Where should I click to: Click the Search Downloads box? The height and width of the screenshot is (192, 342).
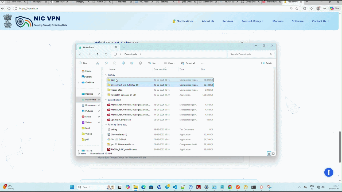pos(248,54)
